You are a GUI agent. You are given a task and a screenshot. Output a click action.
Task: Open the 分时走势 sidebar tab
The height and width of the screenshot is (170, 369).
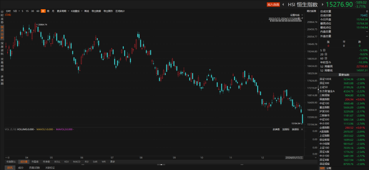coord(2,17)
